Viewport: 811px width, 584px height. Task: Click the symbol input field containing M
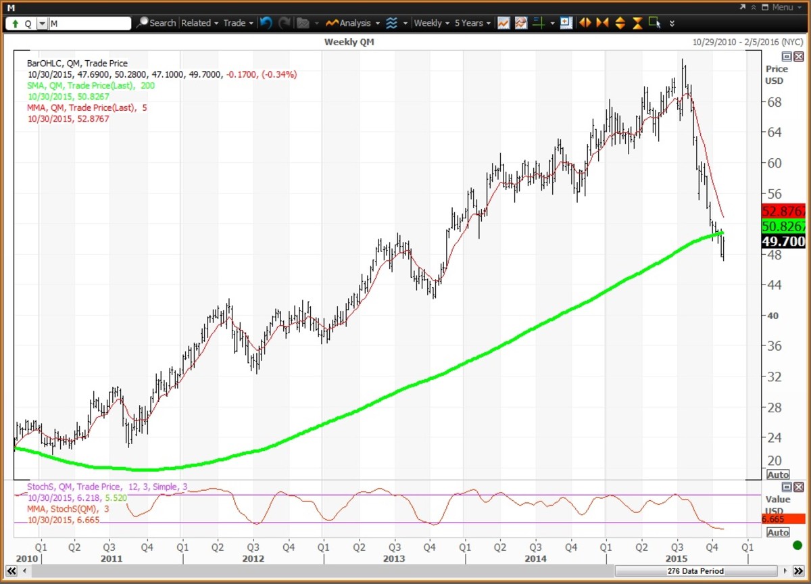89,24
